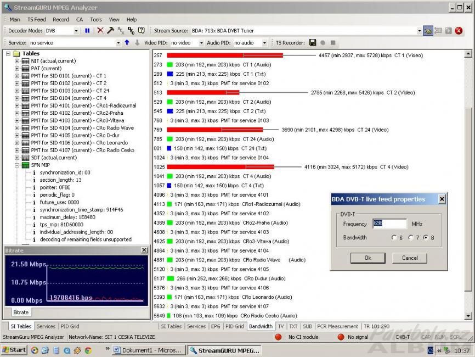Screen dimensions: 475x357
Task: Close the Bitrate panel
Action: 144,250
